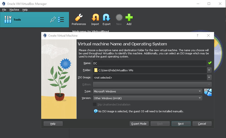Click the disabled Back button

(x=160, y=123)
